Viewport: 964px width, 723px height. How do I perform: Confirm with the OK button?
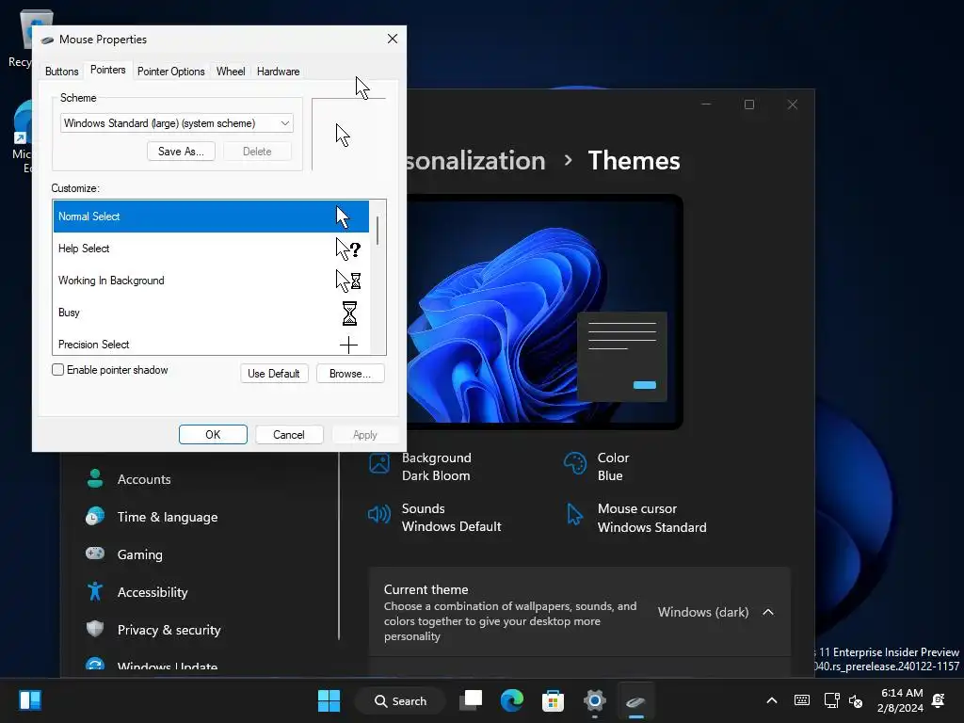click(x=213, y=435)
